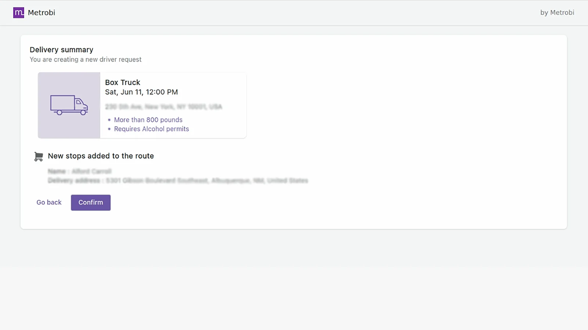This screenshot has height=330, width=588.
Task: Click the box truck icon
Action: tap(69, 105)
